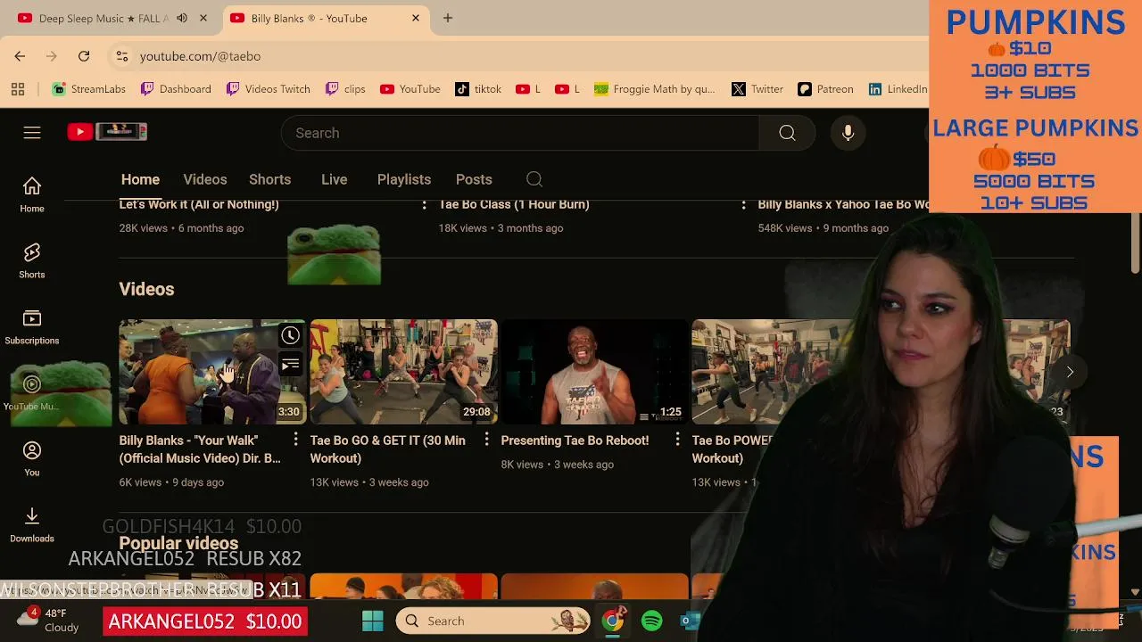Open the You section in the sidebar

point(32,458)
